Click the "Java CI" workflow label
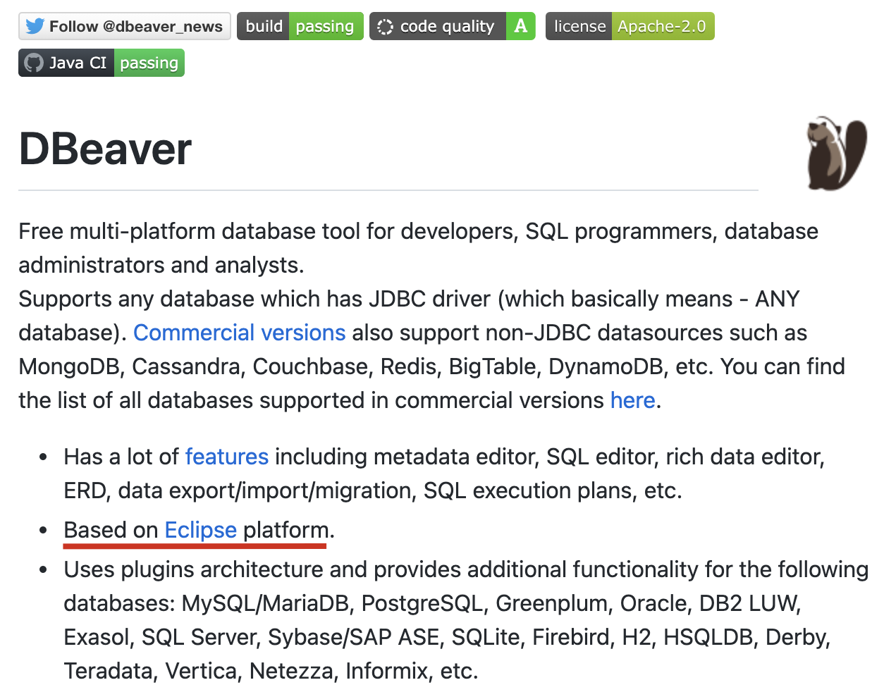The image size is (884, 692). pos(78,63)
